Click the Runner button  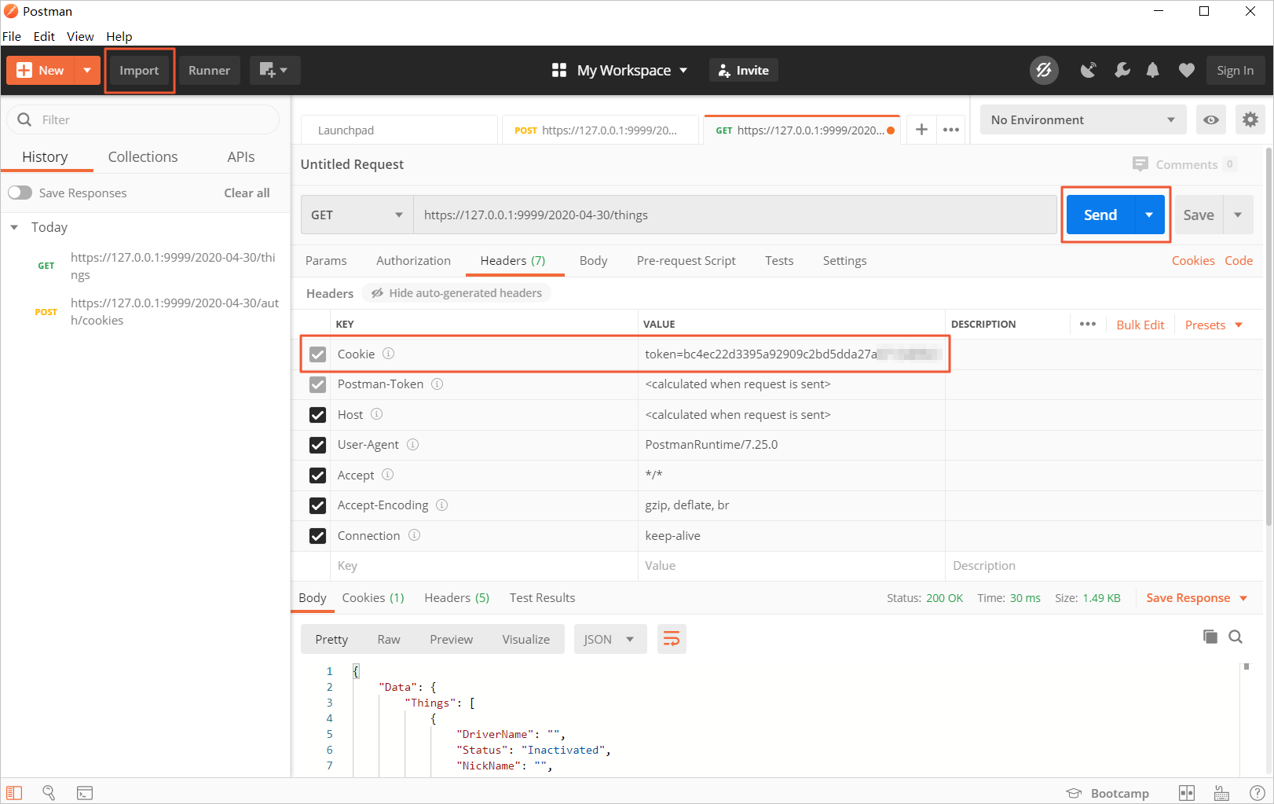209,70
